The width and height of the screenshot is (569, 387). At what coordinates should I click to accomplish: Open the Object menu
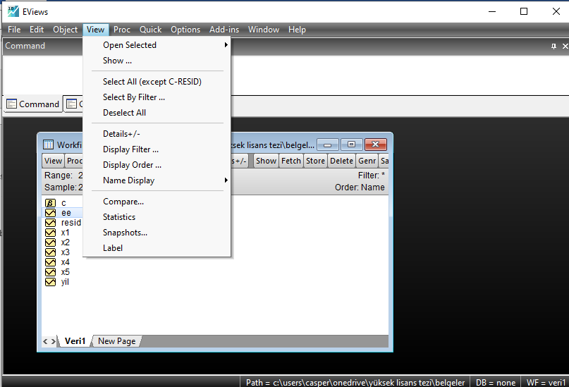[66, 30]
